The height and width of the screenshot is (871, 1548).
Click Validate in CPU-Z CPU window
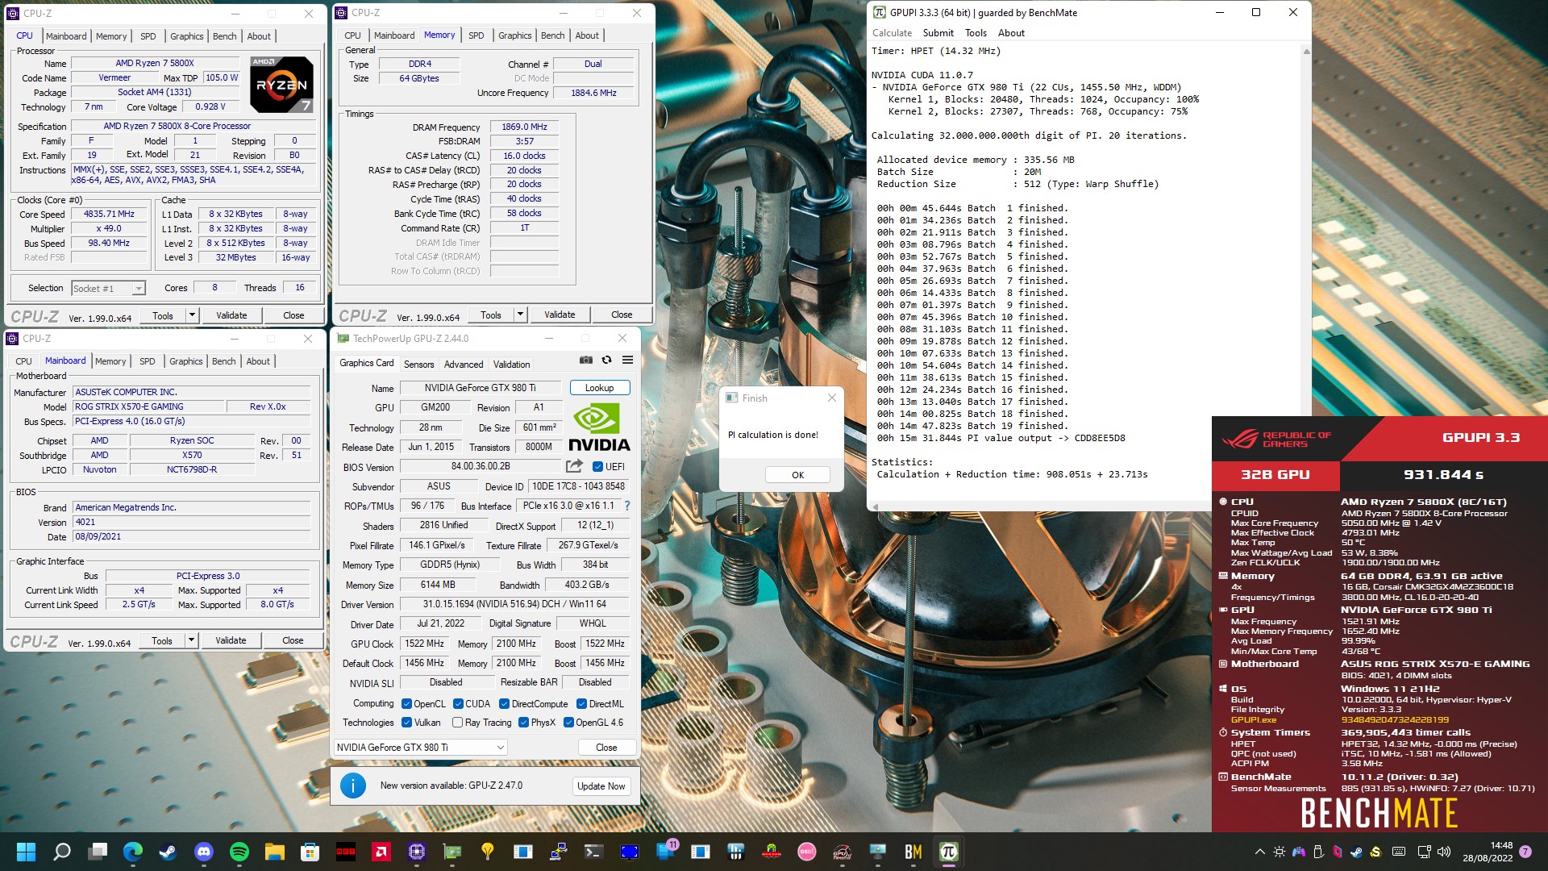pos(231,315)
